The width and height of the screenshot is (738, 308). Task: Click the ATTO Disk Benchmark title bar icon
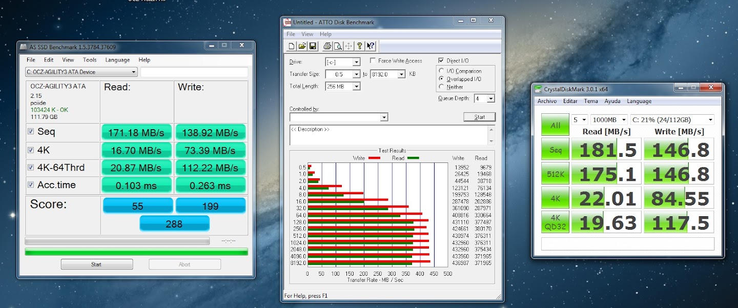coord(288,22)
